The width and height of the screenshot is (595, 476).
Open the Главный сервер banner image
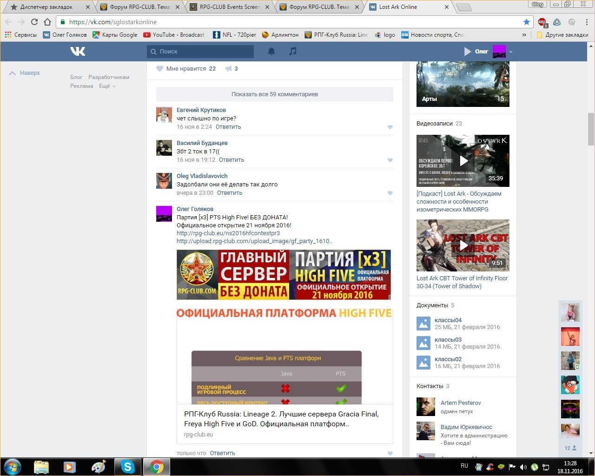[x=284, y=275]
